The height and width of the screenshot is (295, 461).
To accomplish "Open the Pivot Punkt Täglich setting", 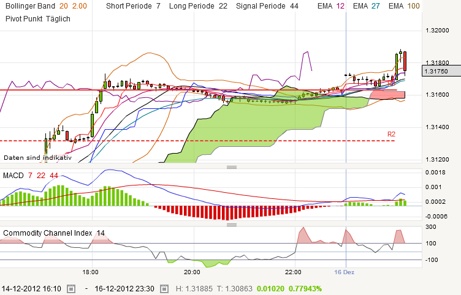I will (x=38, y=19).
